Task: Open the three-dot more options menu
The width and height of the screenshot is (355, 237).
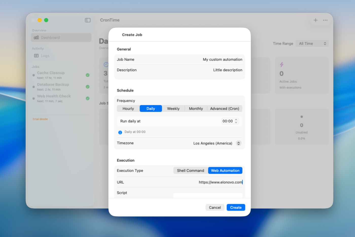Action: tap(325, 20)
